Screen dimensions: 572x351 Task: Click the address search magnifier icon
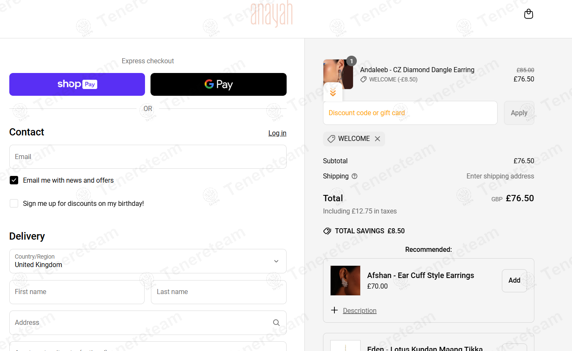276,323
